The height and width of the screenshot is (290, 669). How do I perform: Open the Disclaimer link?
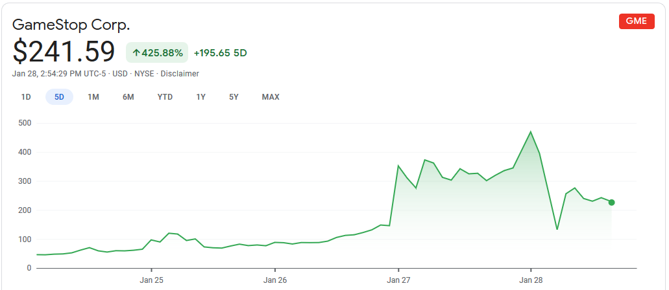pos(180,74)
